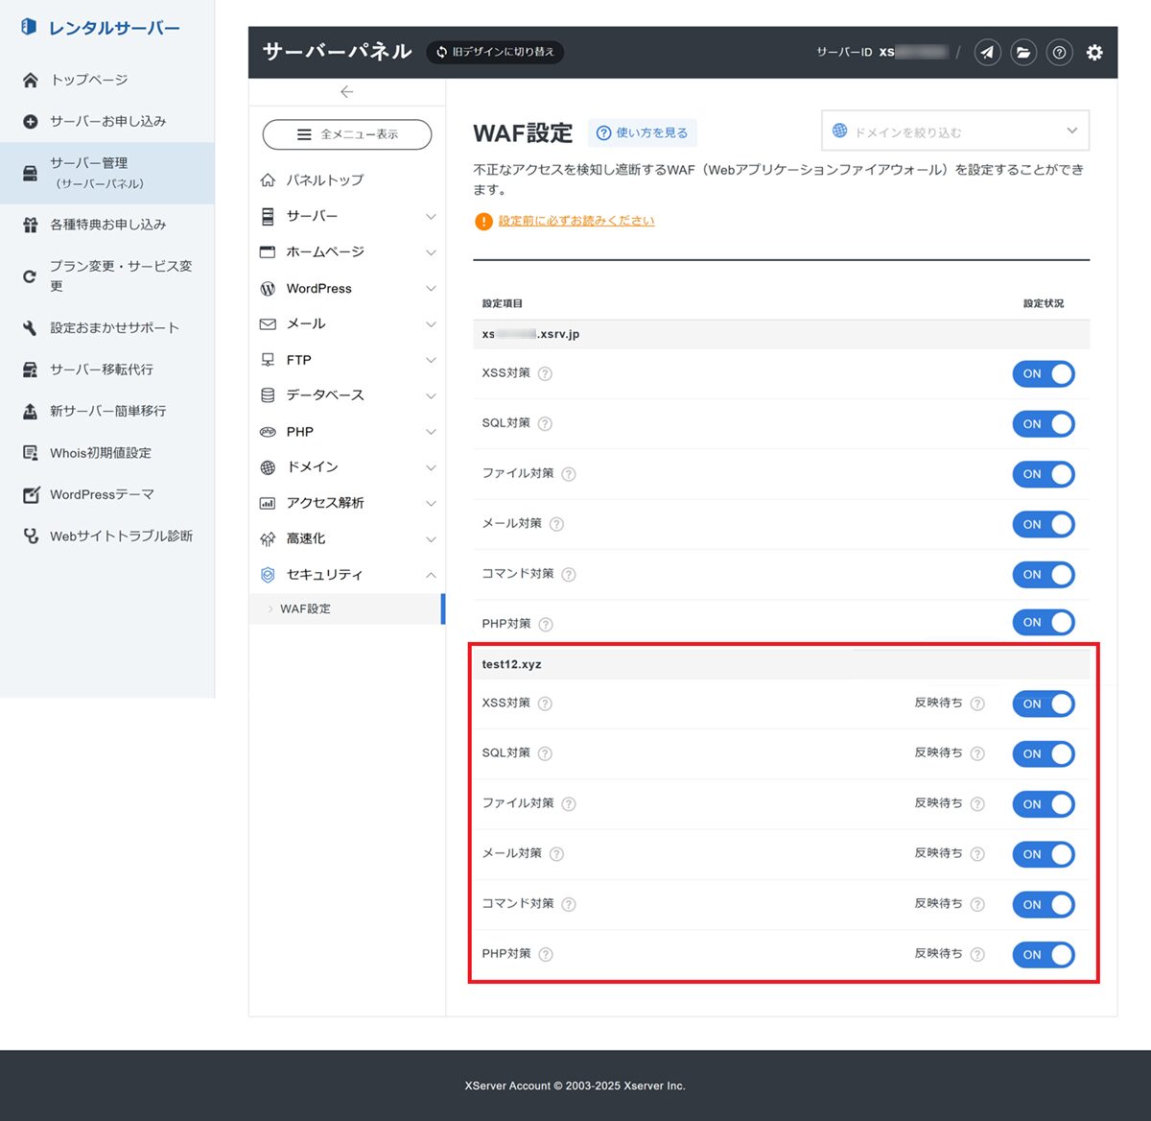Open 設定前に必ずお読みください link
Viewport: 1151px width, 1121px height.
click(576, 221)
